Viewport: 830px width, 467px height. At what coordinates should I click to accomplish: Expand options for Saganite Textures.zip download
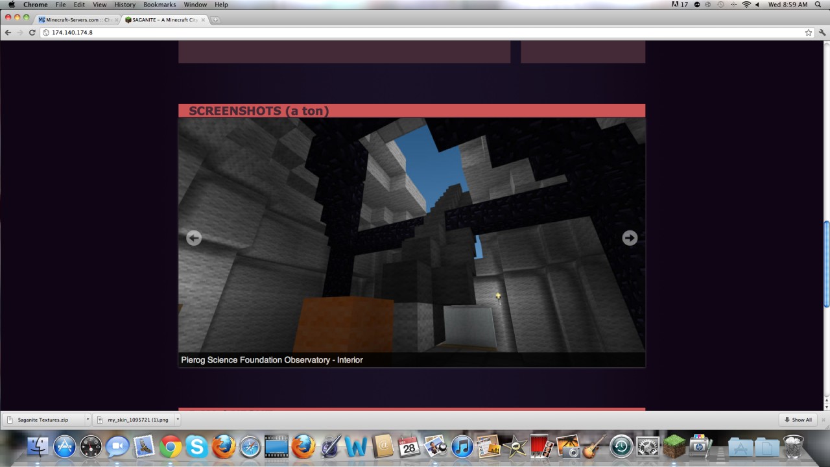pos(87,420)
